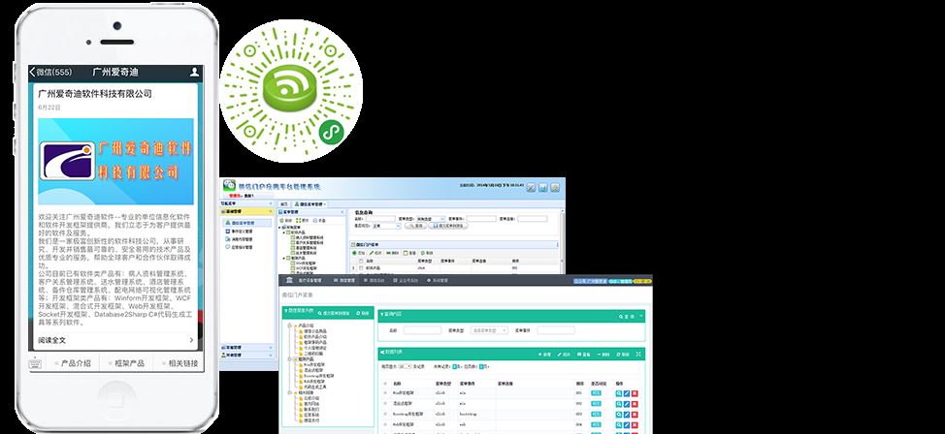Tap the 广州爱奇迪软件 banner image on phone
The height and width of the screenshot is (434, 945).
coord(115,162)
